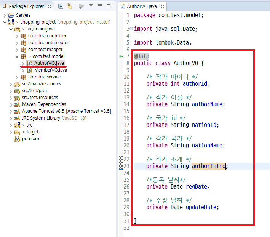Click the Servers folder icon

(x=11, y=15)
